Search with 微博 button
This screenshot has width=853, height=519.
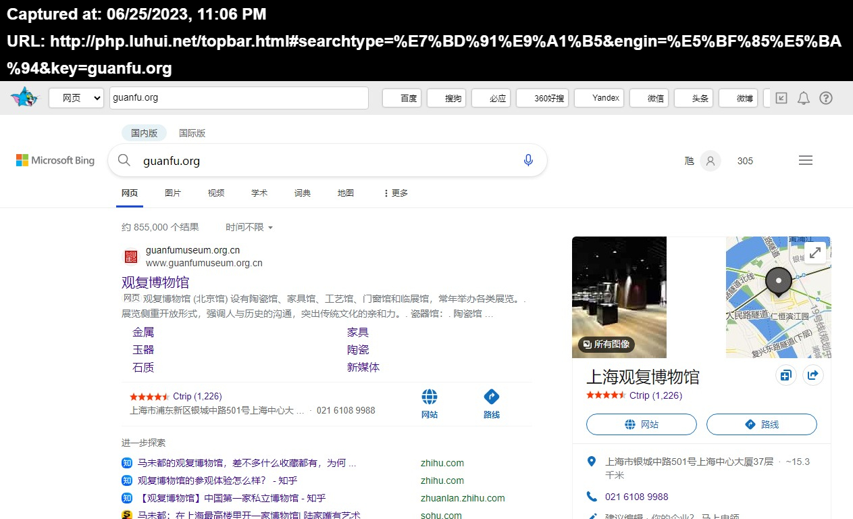738,98
